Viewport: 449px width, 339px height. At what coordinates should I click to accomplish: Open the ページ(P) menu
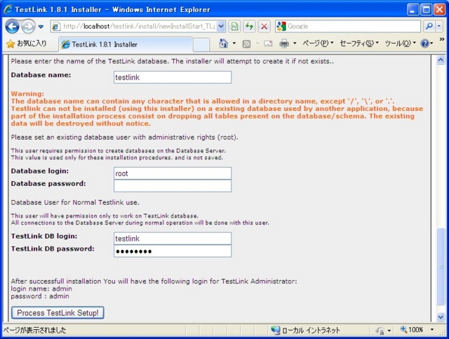pyautogui.click(x=318, y=44)
